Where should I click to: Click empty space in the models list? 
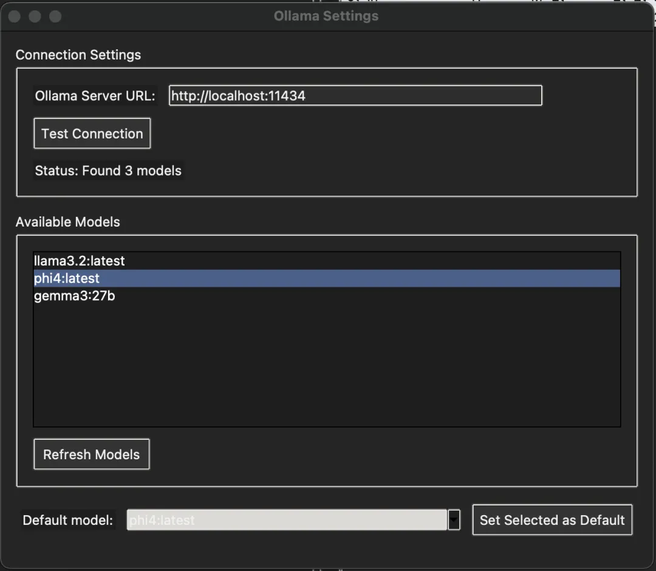tap(327, 364)
